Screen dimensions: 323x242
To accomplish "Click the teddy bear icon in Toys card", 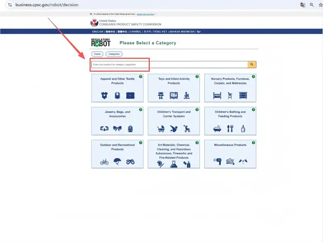I will pyautogui.click(x=161, y=96).
